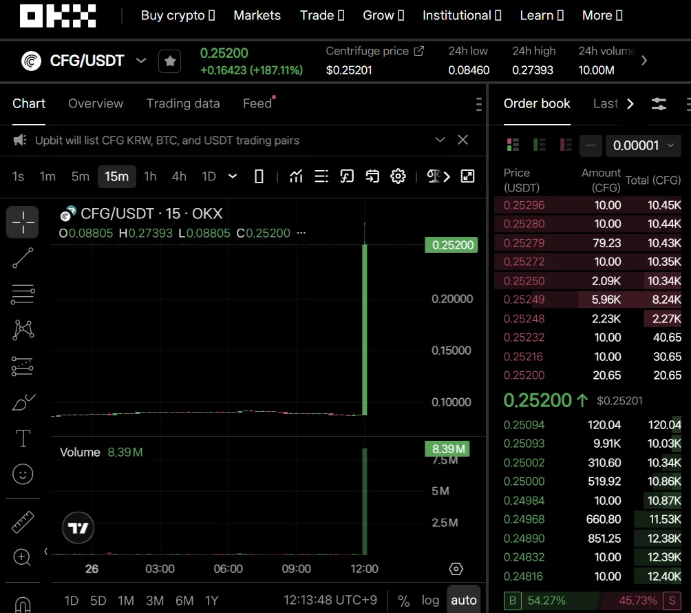Open chart indicators icon
This screenshot has width=691, height=613.
[296, 176]
